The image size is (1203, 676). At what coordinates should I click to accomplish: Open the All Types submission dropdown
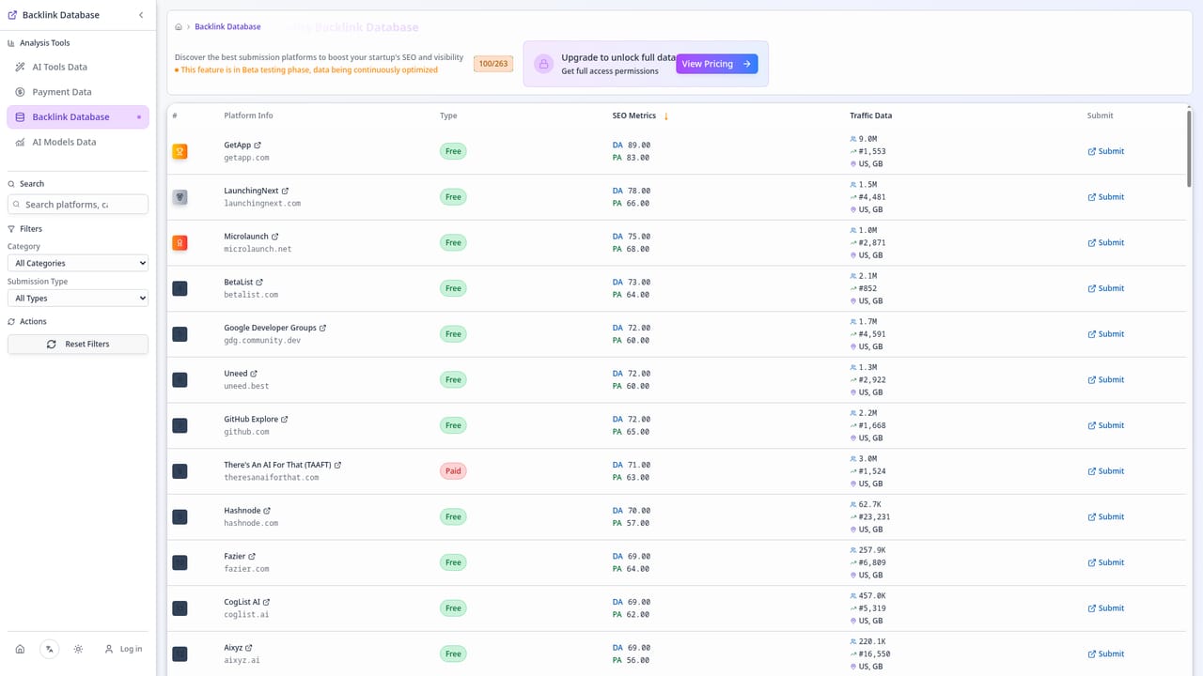[x=78, y=298]
